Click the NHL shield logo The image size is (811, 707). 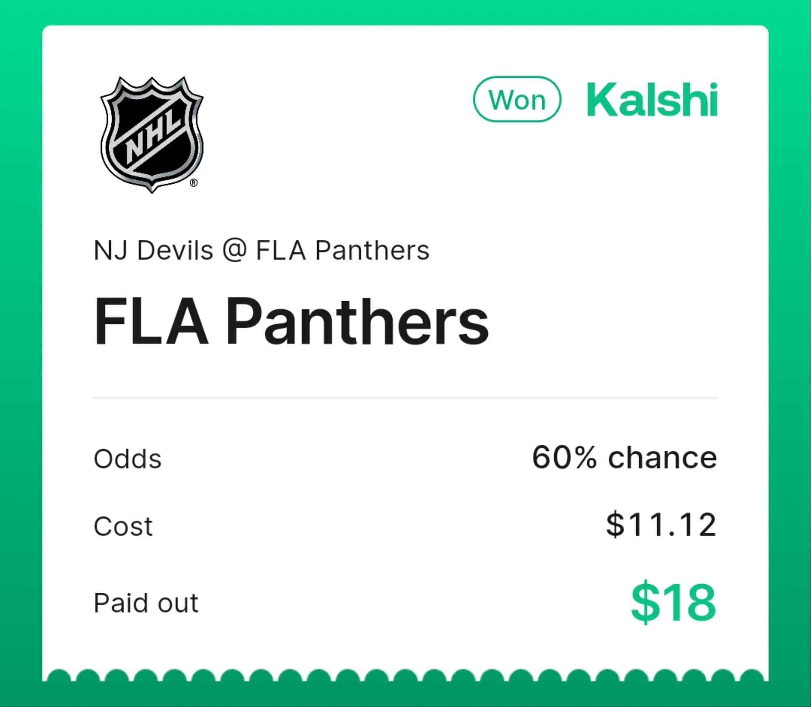click(152, 134)
